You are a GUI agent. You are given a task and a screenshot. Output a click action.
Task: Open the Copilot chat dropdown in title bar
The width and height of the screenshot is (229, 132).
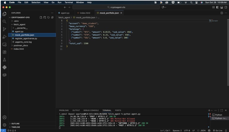166,7
